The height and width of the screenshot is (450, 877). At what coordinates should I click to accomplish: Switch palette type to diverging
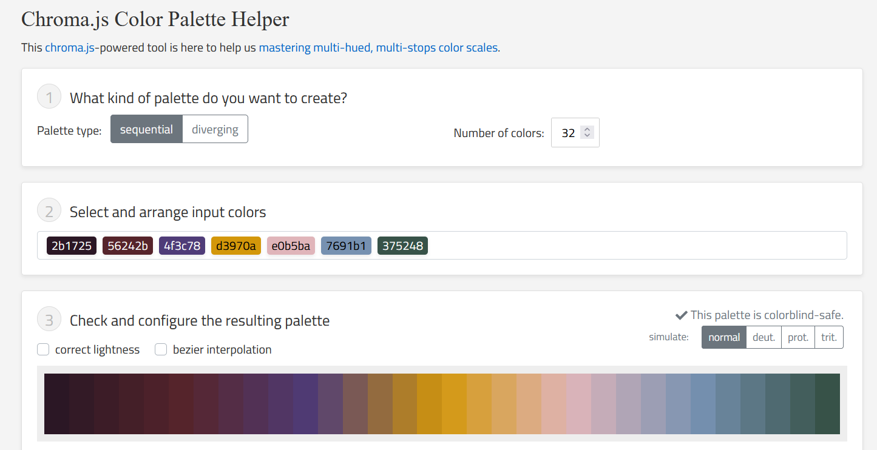coord(215,129)
